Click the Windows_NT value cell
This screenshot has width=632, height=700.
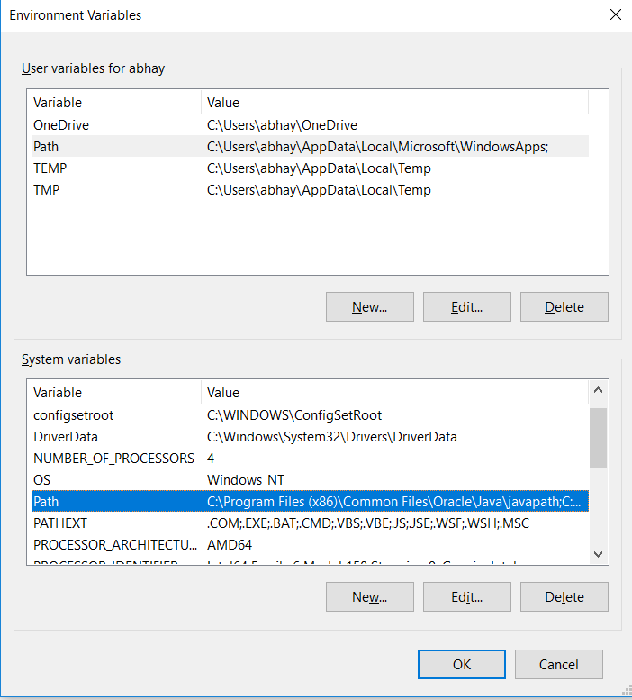tap(246, 480)
